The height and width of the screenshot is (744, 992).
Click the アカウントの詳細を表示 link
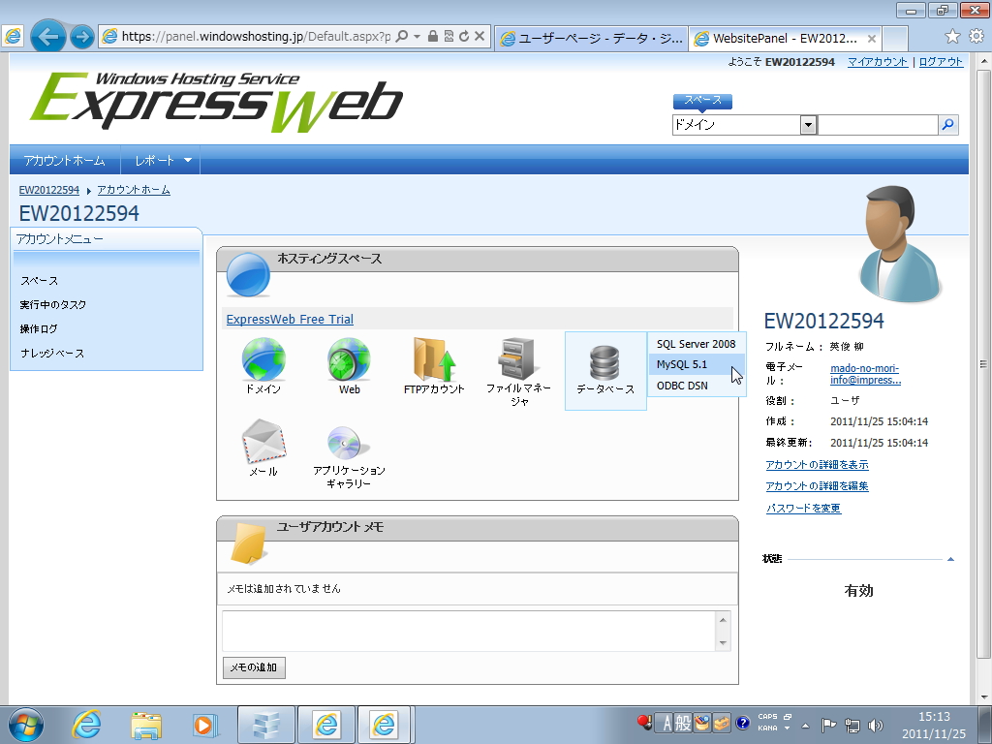click(817, 465)
